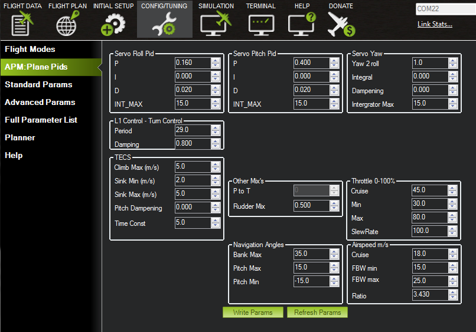Screen dimensions: 476x332
Task: Select Flight Modes in sidebar
Action: click(x=30, y=49)
